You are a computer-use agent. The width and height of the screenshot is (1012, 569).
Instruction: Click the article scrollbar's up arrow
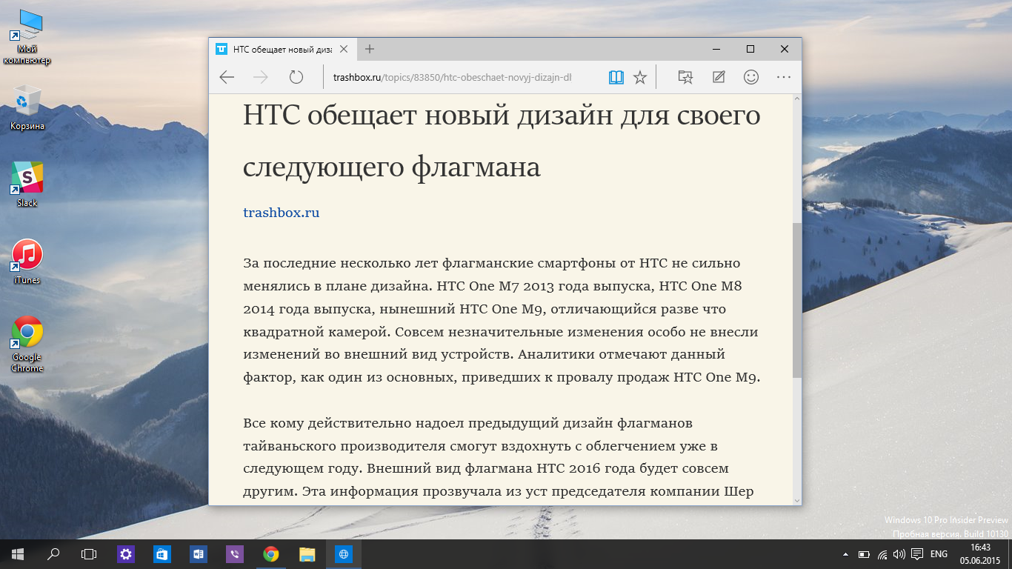click(797, 99)
